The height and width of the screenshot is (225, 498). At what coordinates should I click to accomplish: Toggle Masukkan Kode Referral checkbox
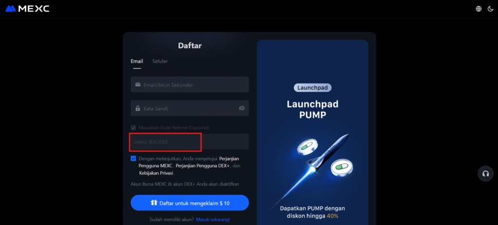point(133,128)
